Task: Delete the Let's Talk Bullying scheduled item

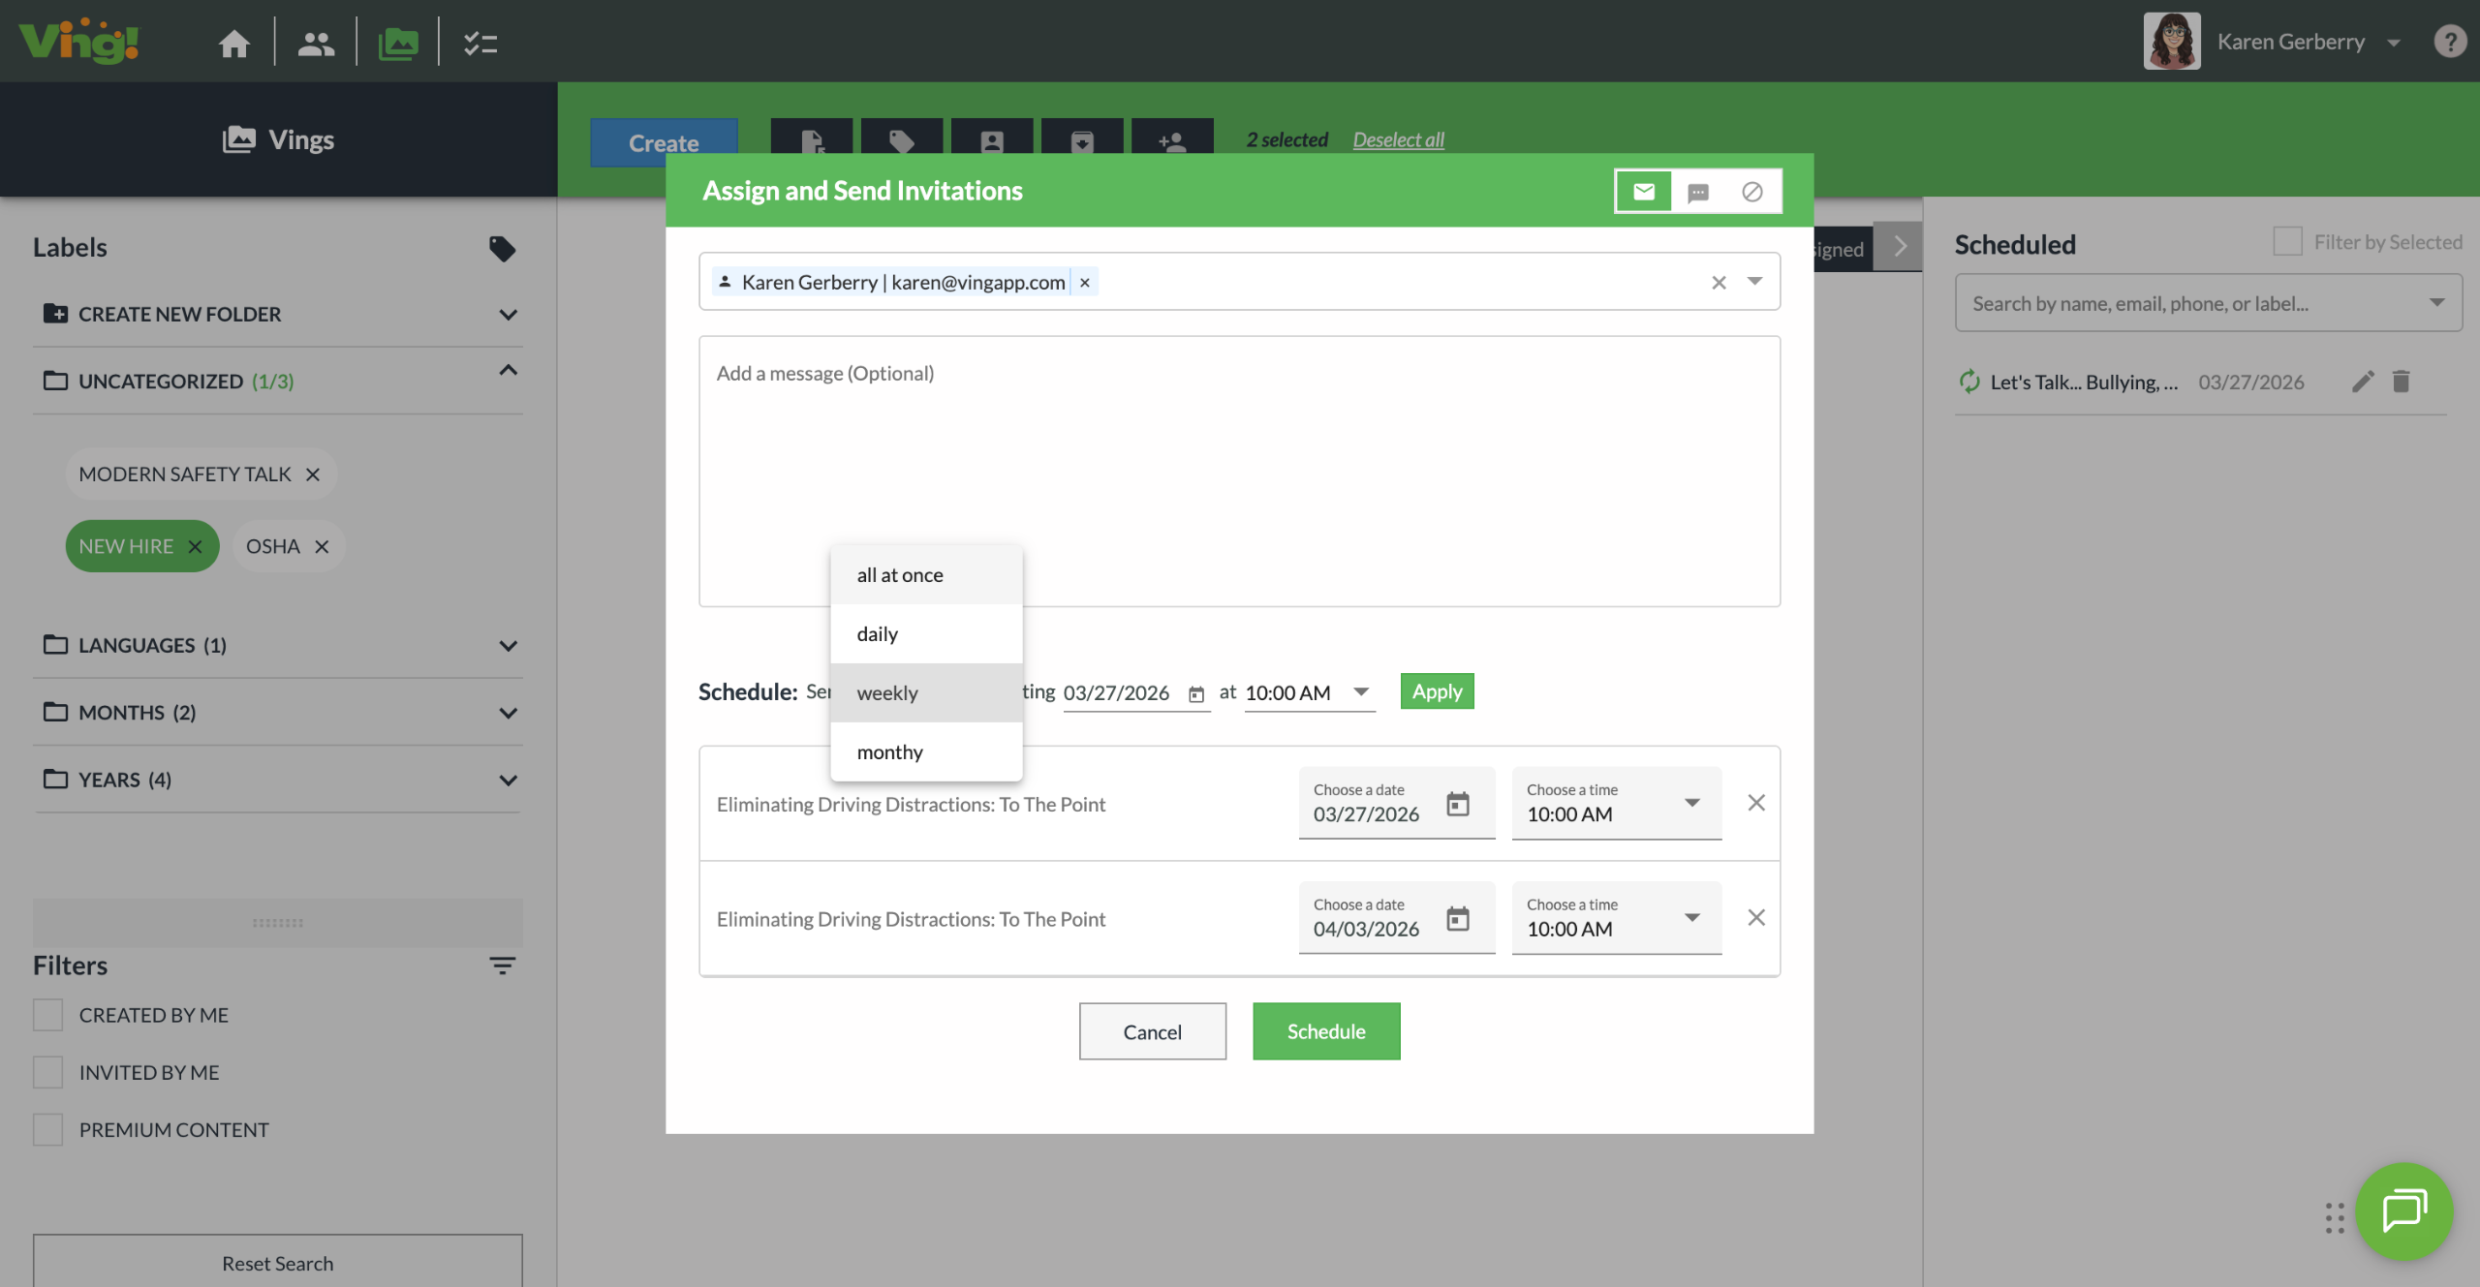Action: click(2401, 382)
